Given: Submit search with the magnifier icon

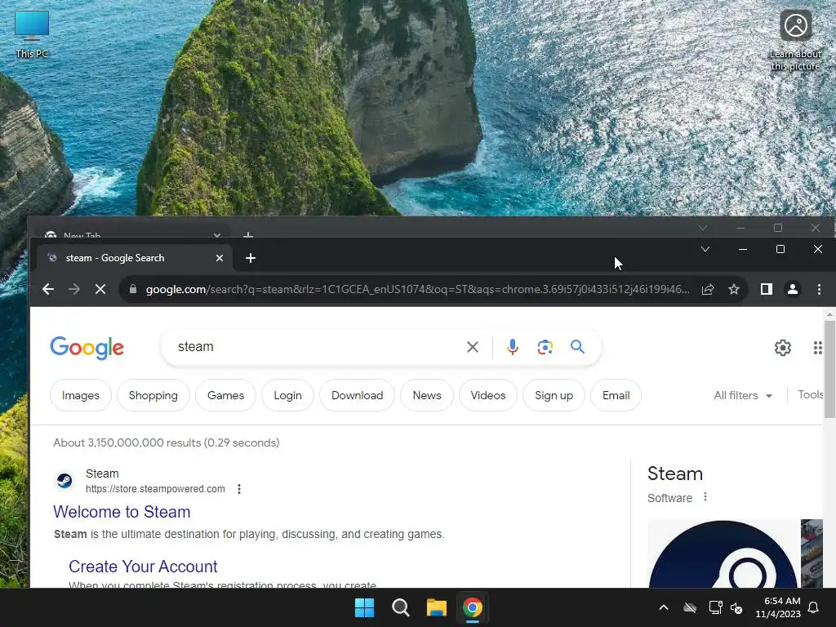Looking at the screenshot, I should click(x=577, y=347).
